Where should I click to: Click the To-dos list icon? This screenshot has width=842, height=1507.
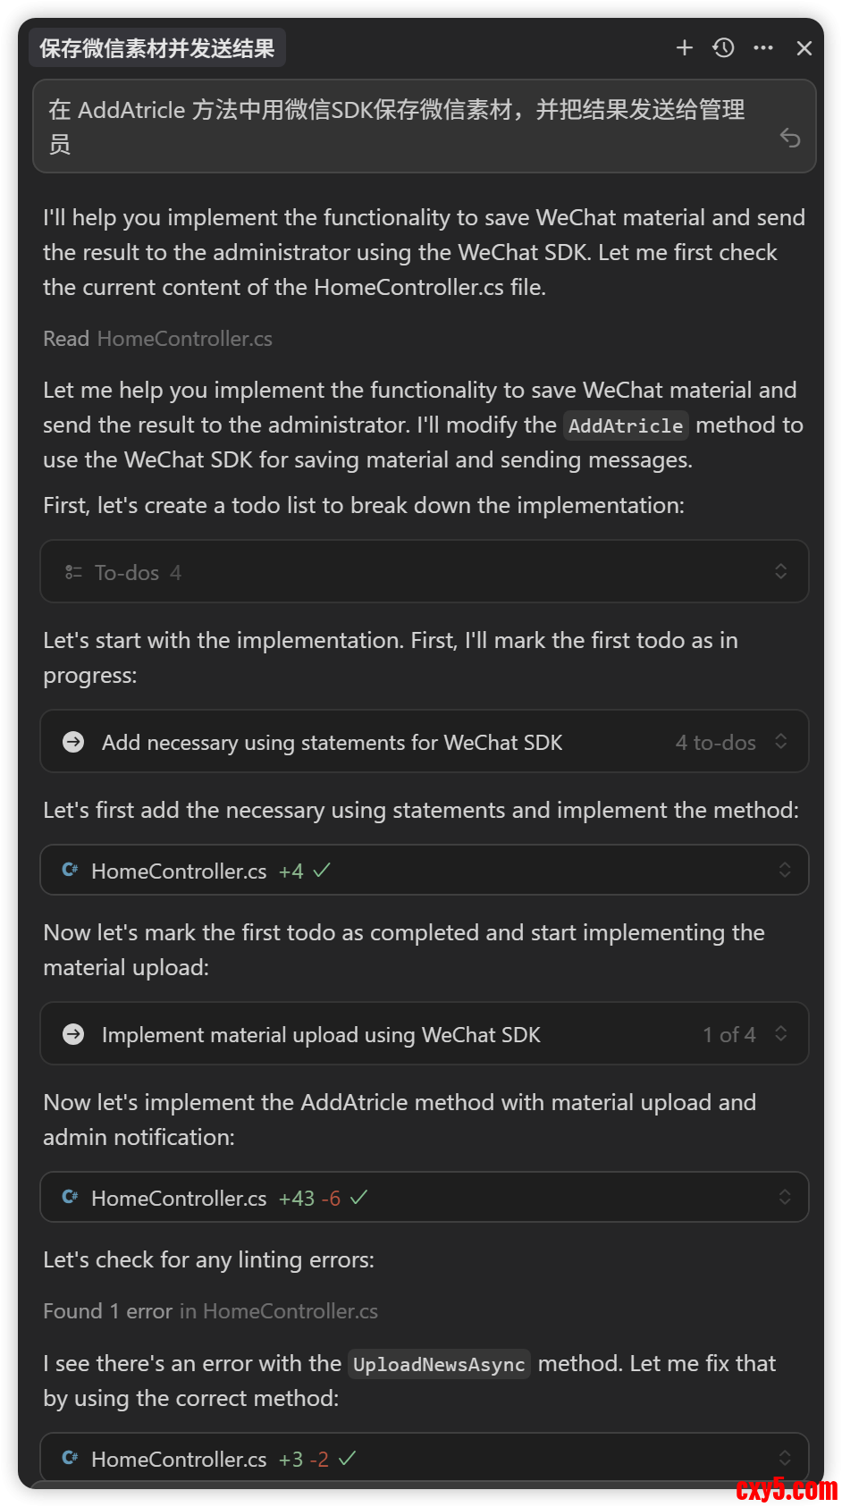tap(73, 572)
